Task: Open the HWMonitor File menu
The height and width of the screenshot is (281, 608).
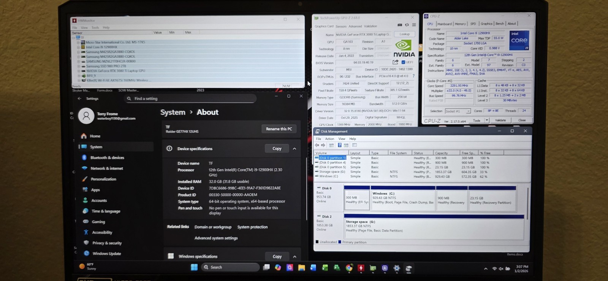Action: (75, 28)
